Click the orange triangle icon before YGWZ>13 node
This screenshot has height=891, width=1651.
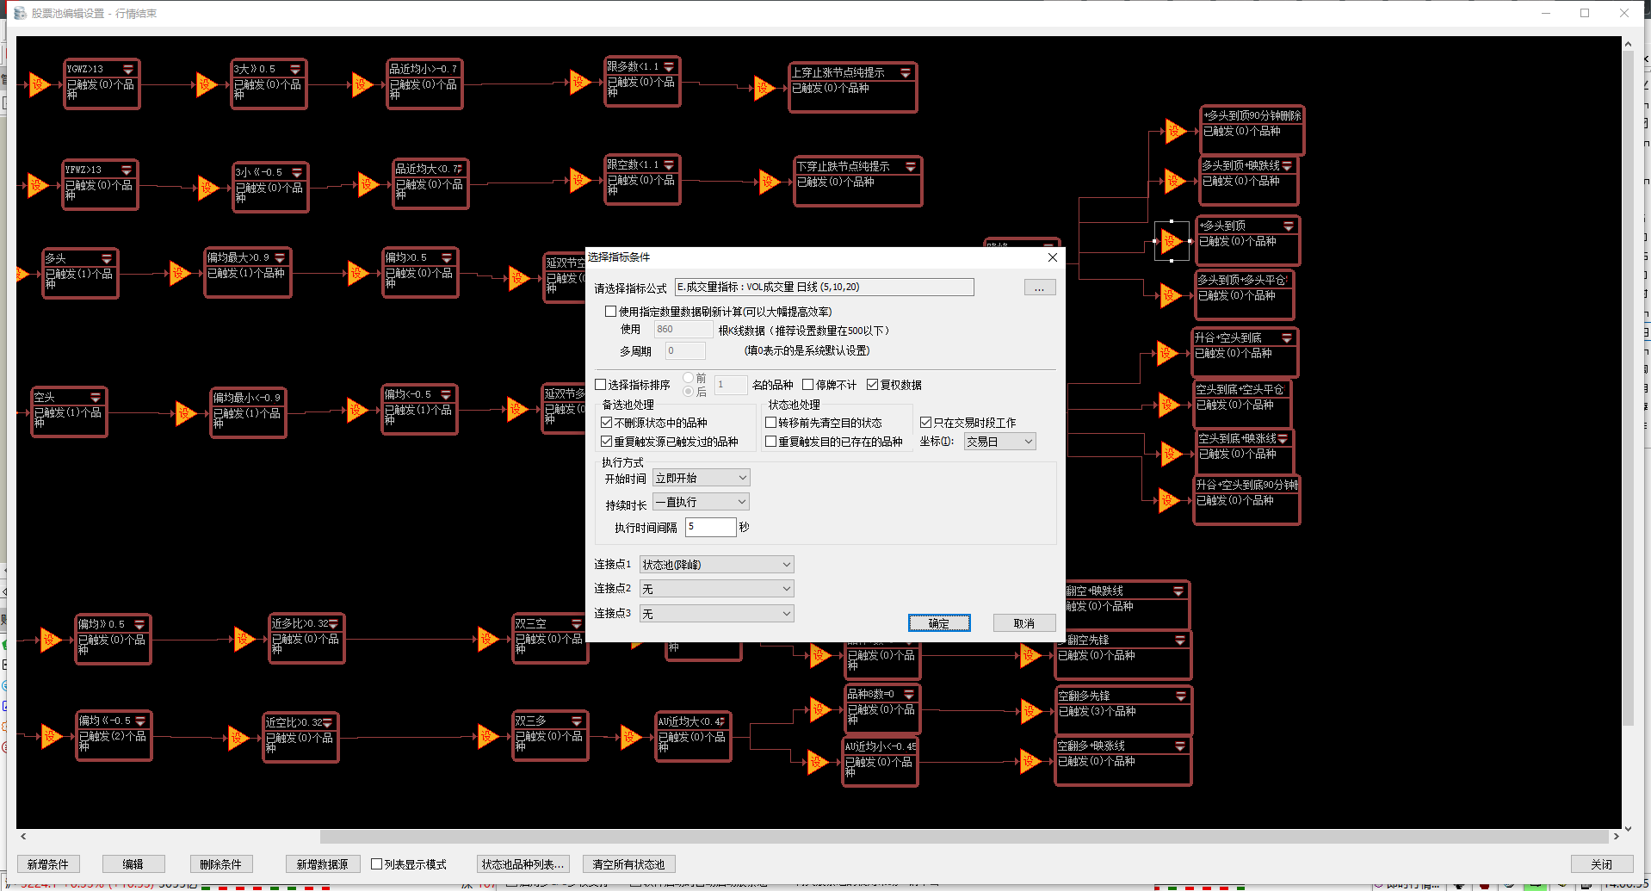[x=39, y=84]
